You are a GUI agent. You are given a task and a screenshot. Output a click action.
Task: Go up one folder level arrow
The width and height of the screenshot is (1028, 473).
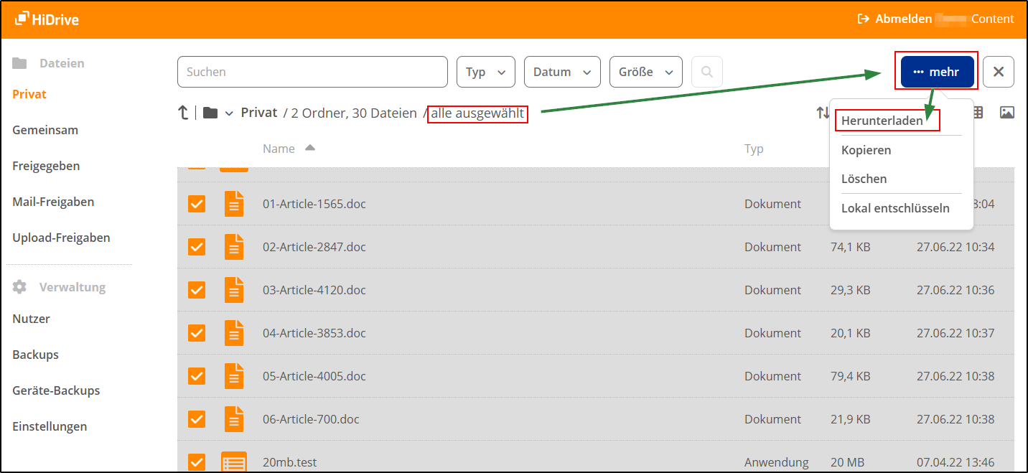coord(184,113)
